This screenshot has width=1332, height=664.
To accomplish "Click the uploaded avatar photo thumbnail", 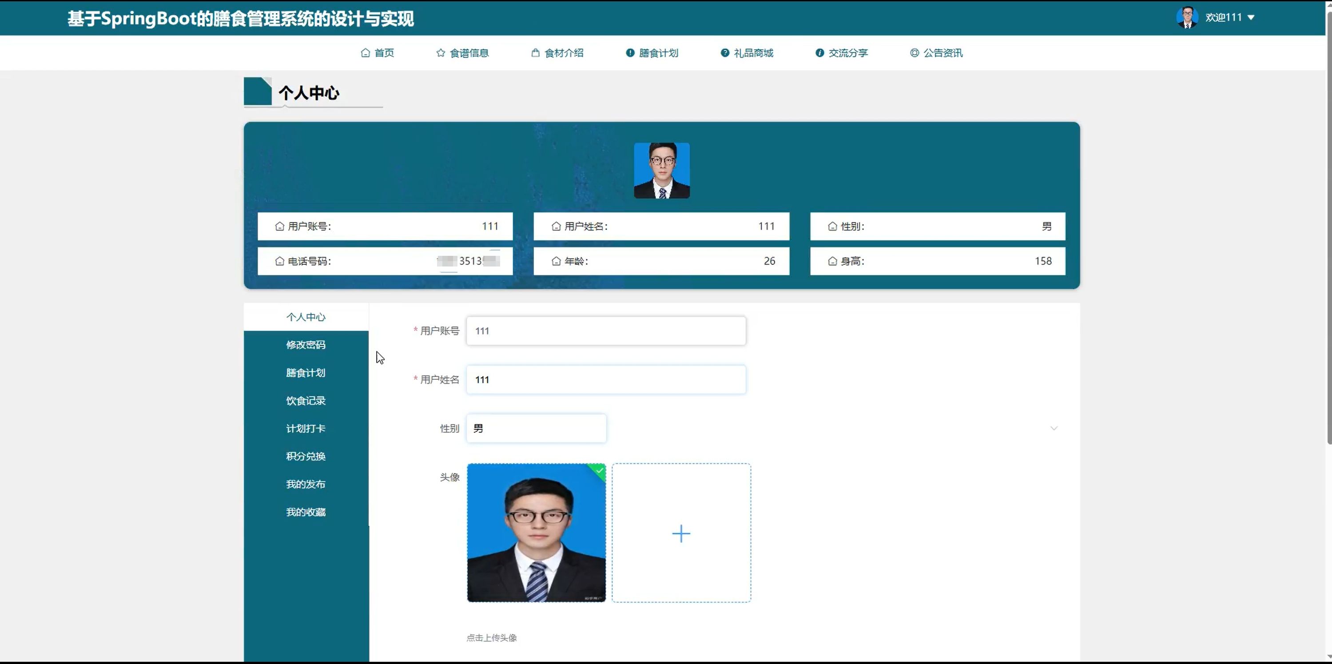I will point(536,533).
